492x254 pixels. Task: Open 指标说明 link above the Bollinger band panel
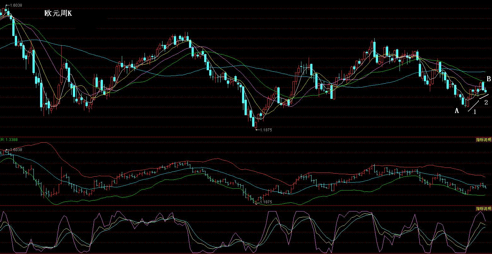(x=483, y=139)
